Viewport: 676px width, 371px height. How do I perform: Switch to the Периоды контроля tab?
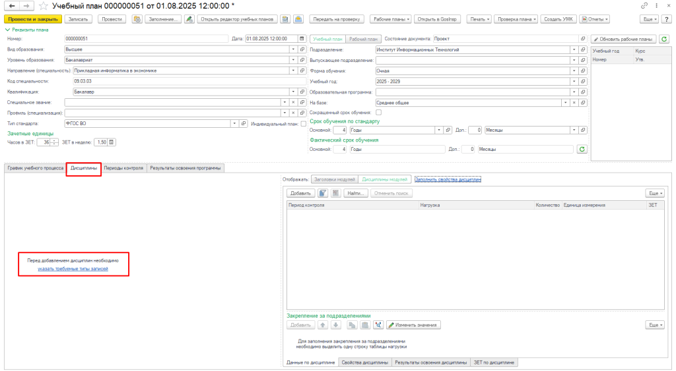[123, 168]
